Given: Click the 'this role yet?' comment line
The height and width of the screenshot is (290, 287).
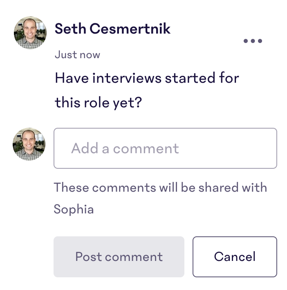Looking at the screenshot, I should tap(98, 103).
